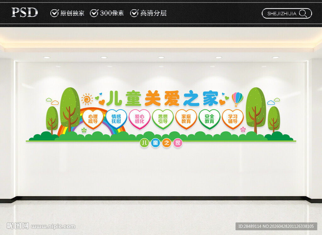This screenshot has height=235, width=322.
Task: Click the green 童 title character
Action: click(x=133, y=98)
